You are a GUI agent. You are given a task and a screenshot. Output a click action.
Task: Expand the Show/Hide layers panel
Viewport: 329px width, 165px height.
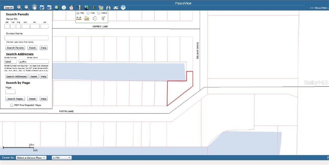pos(319,8)
